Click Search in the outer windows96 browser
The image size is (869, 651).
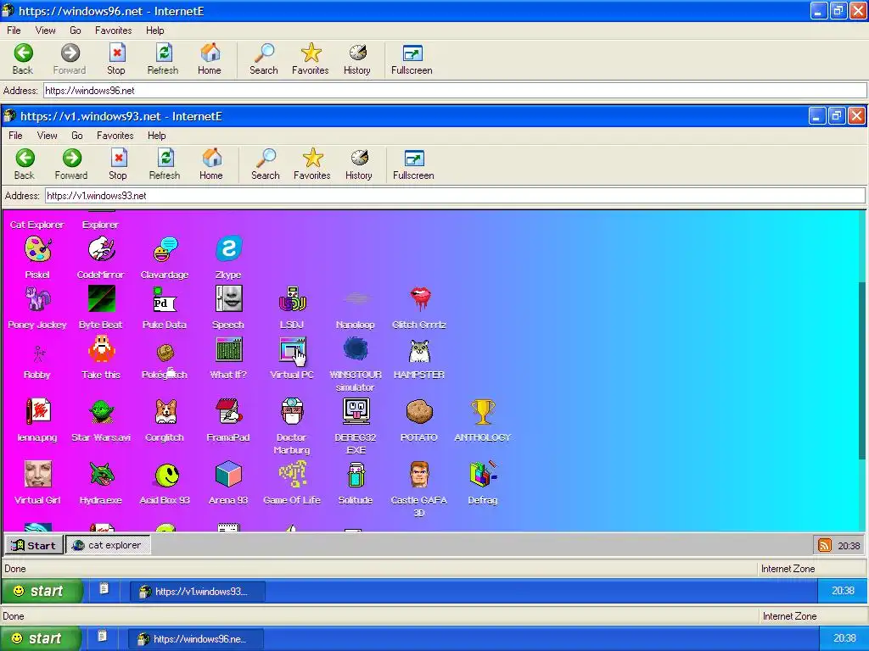[264, 59]
